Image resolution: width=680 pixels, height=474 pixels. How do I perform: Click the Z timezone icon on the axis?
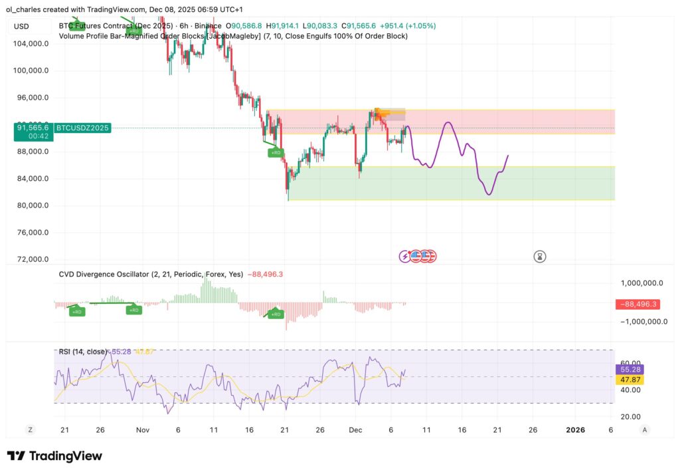coord(30,430)
